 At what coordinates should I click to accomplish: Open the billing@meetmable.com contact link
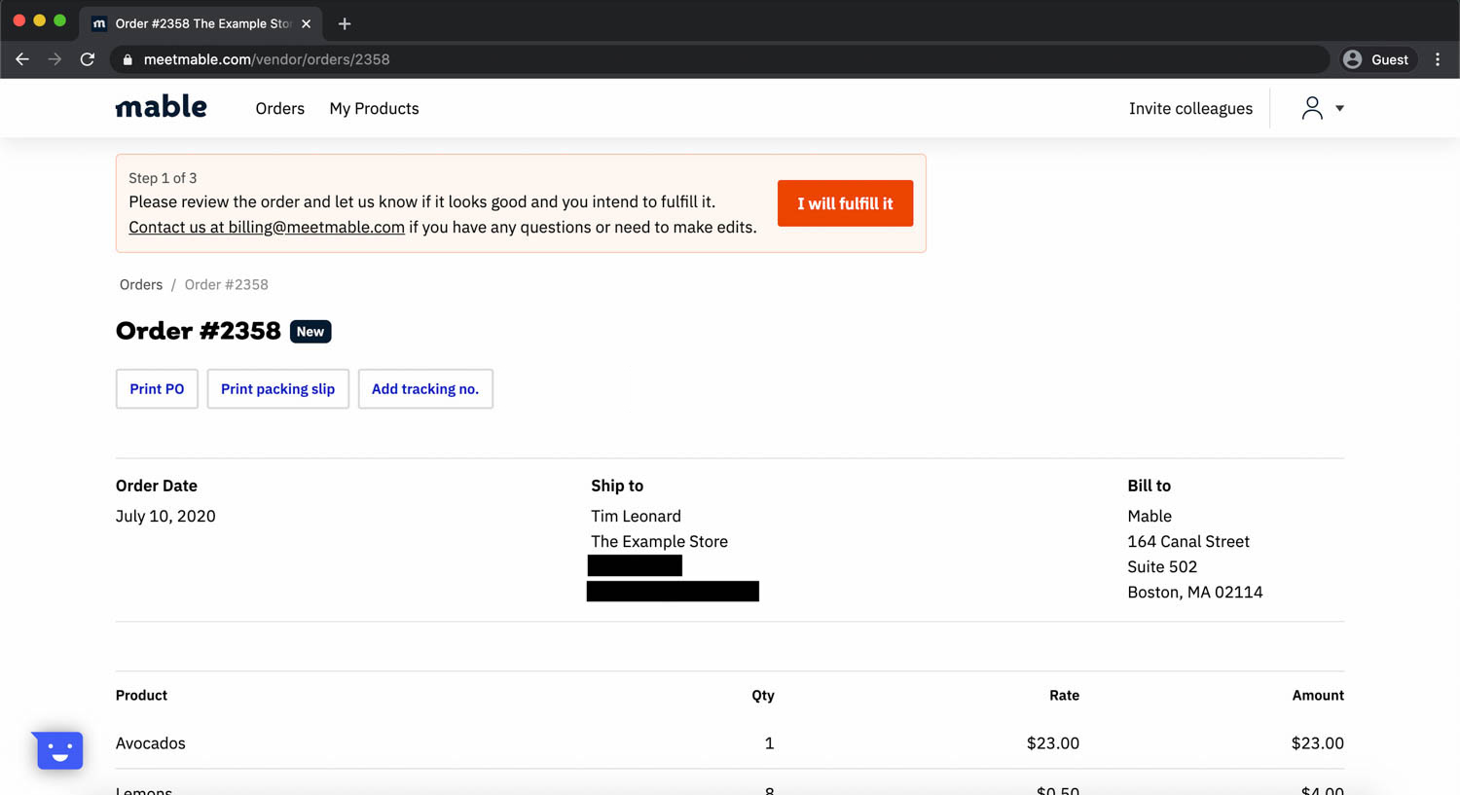click(267, 227)
